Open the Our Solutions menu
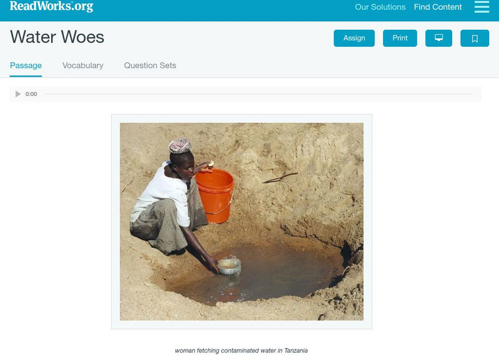499x359 pixels. [x=380, y=7]
